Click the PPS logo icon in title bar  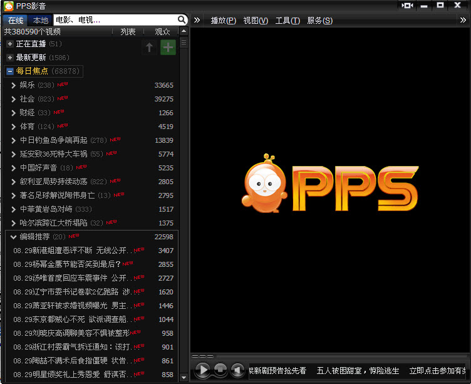(x=8, y=6)
